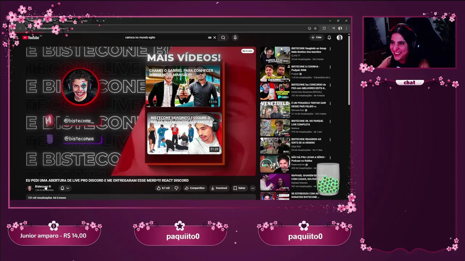The height and width of the screenshot is (261, 465).
Task: Open sidebar video 'CONCURSO do PS5' title
Action: pyautogui.click(x=308, y=86)
